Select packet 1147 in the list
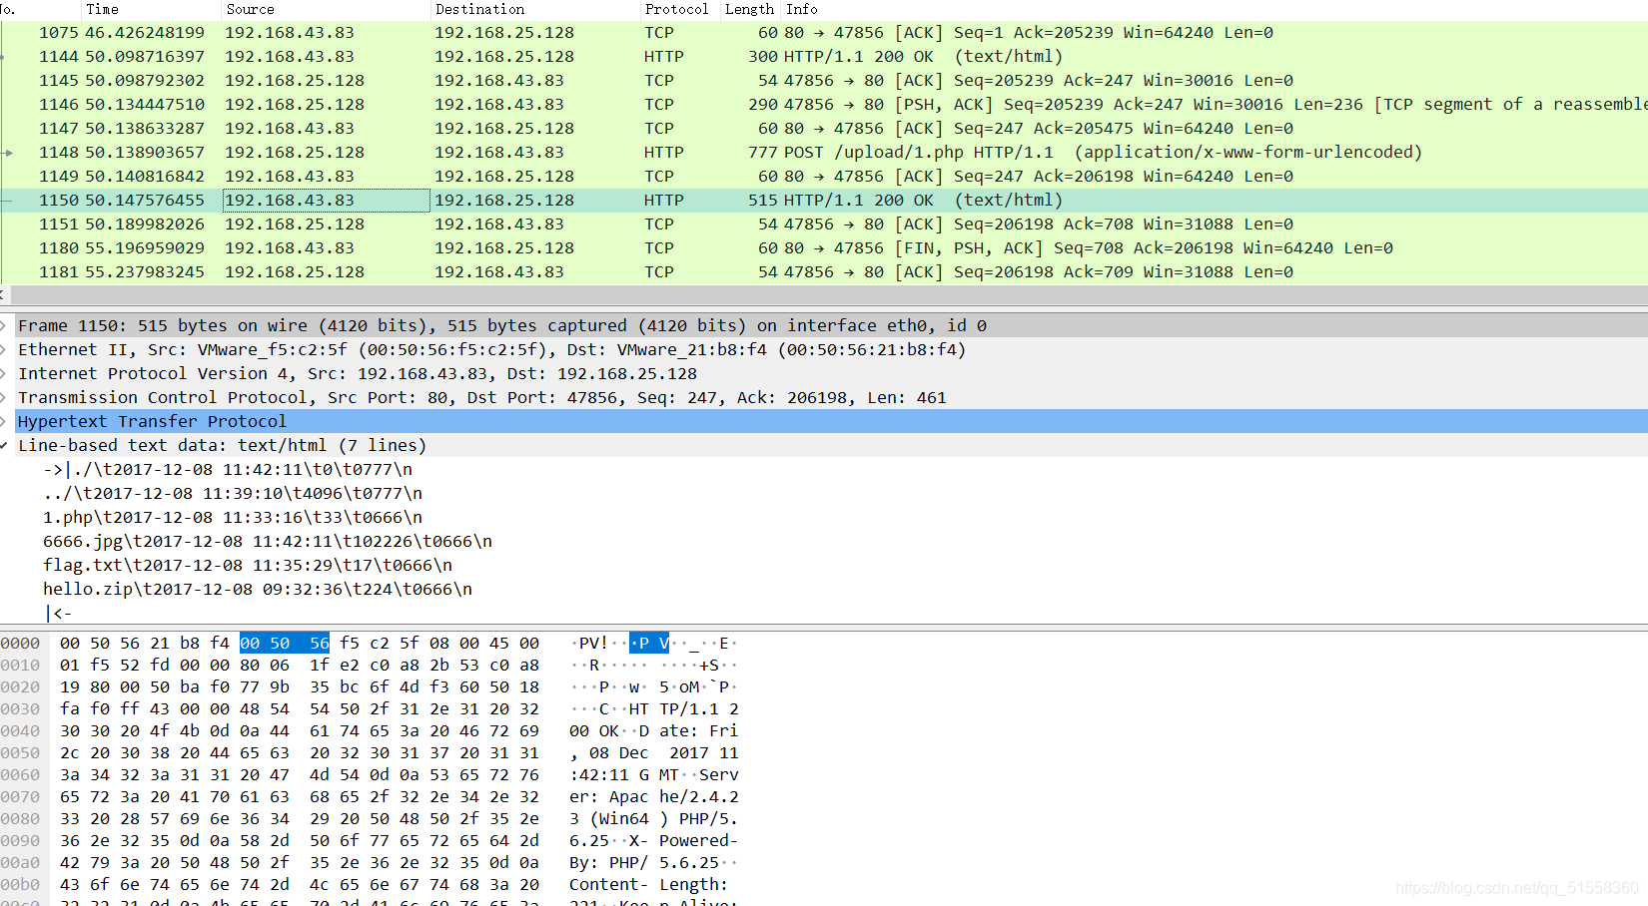Viewport: 1648px width, 906px height. coord(824,128)
